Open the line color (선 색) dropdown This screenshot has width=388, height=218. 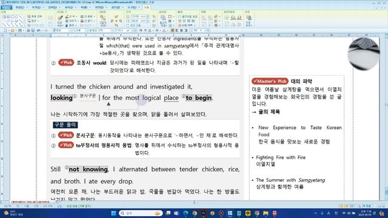point(72,16)
